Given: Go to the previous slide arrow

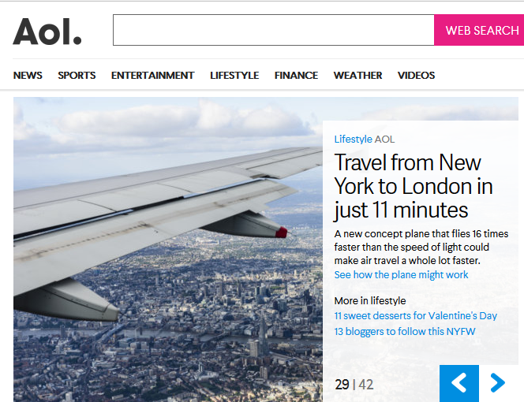Looking at the screenshot, I should click(x=458, y=383).
